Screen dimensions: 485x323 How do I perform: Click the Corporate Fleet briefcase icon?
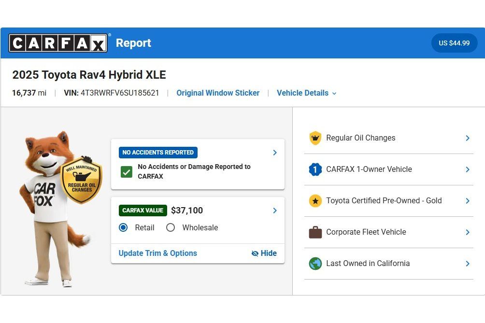315,232
